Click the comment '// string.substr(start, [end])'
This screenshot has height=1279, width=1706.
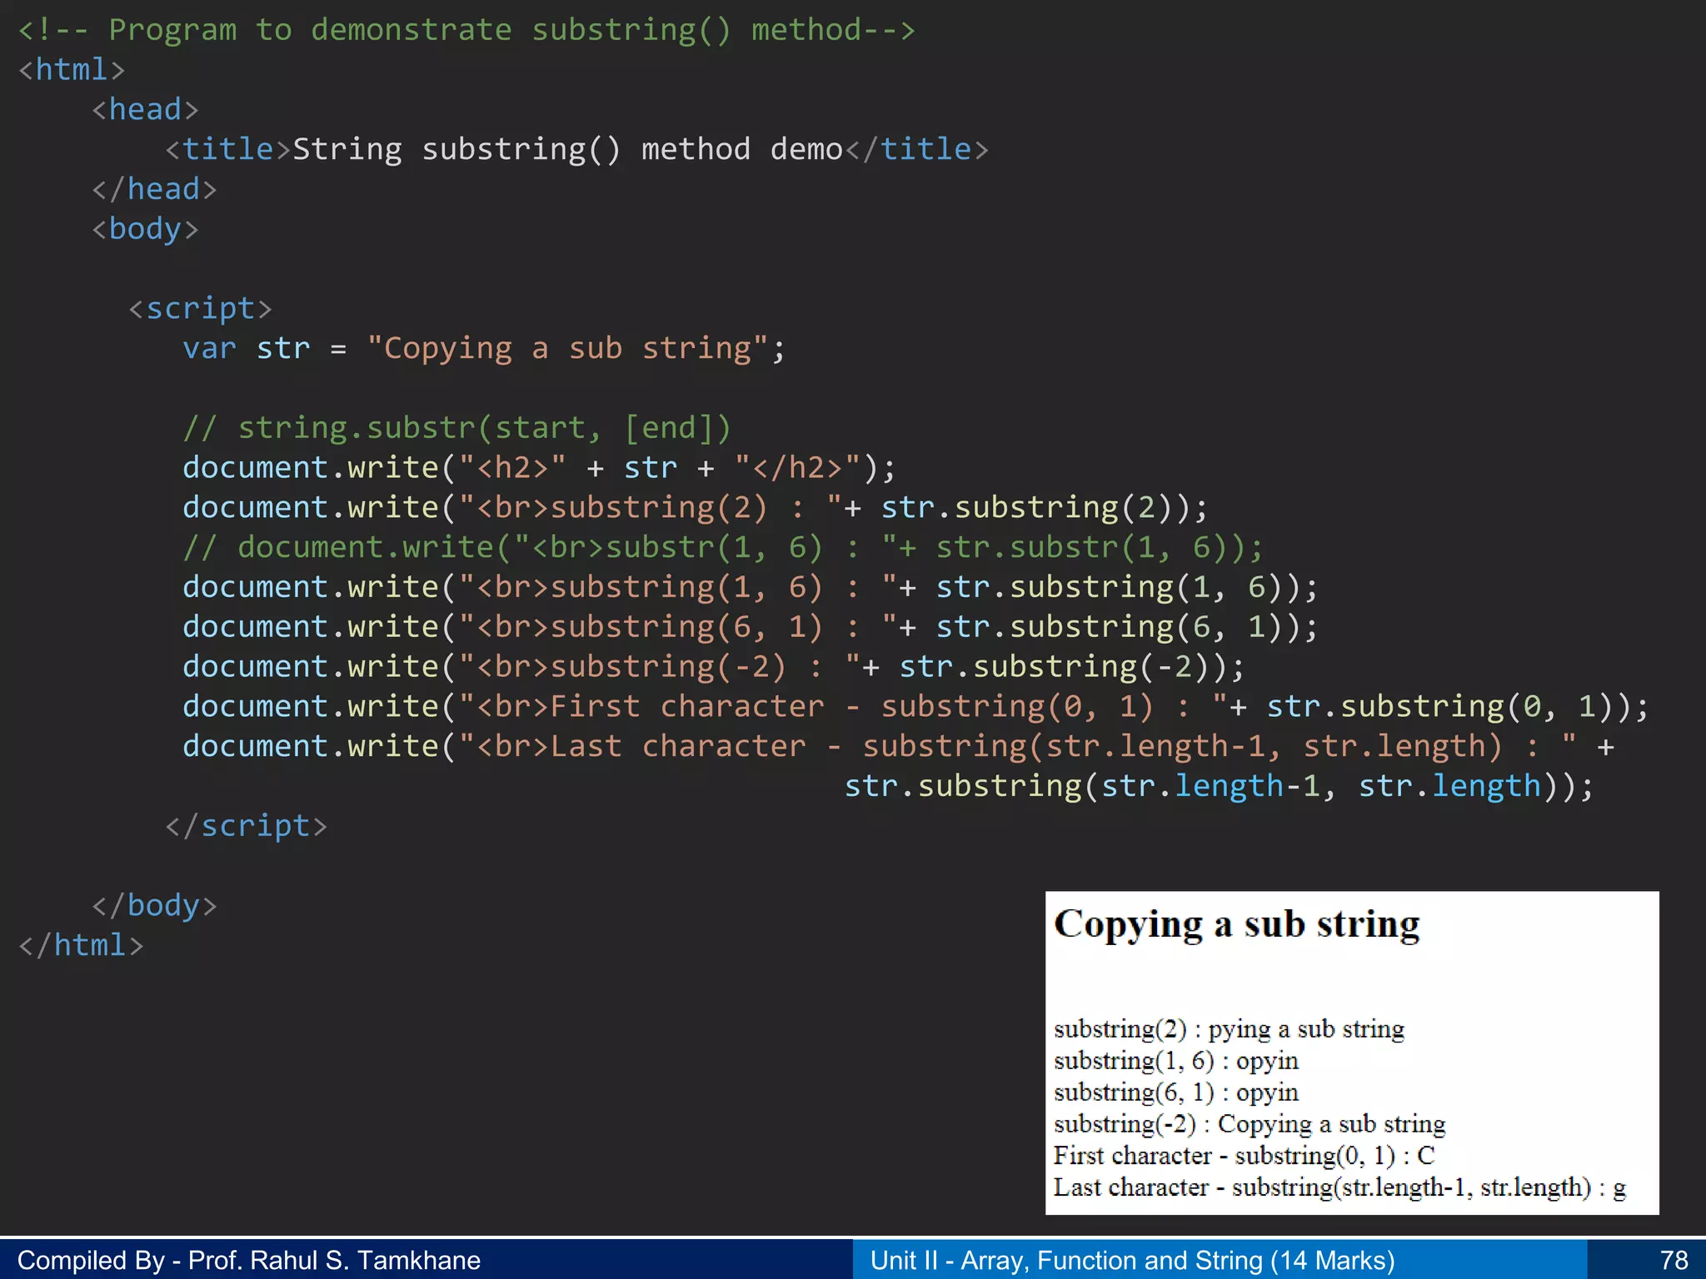click(x=456, y=428)
